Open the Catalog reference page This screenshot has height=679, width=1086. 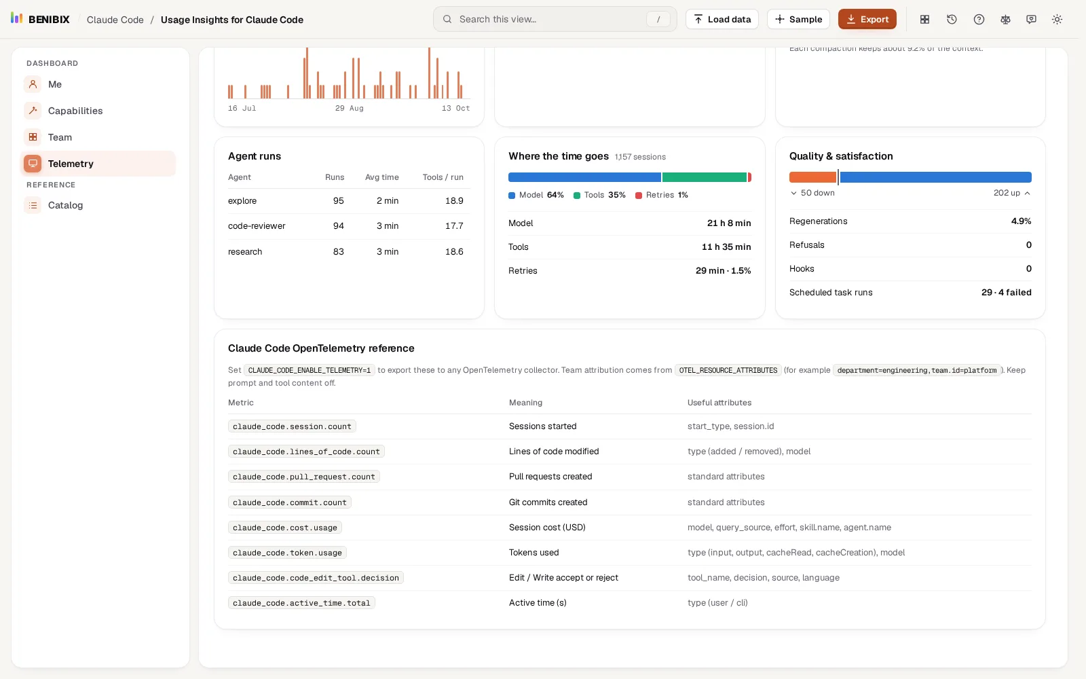(99, 205)
